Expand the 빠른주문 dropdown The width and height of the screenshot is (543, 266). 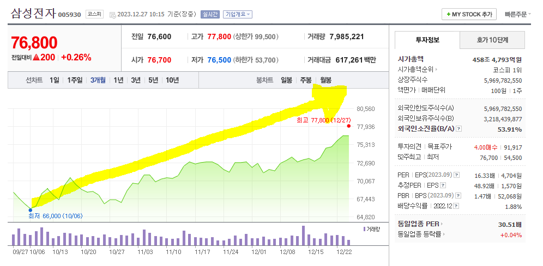(517, 15)
